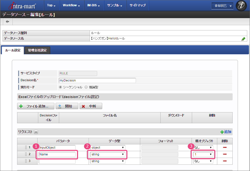Open parent object dropdown for row 2

pyautogui.click(x=203, y=154)
